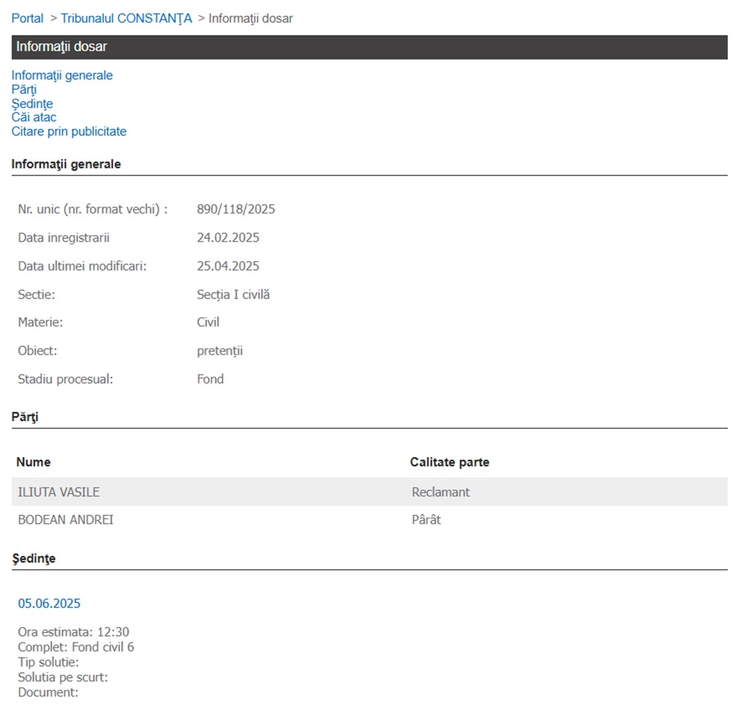Screen dimensions: 742x705
Task: Click the Complet: Fond civil 6 line
Action: coord(76,647)
